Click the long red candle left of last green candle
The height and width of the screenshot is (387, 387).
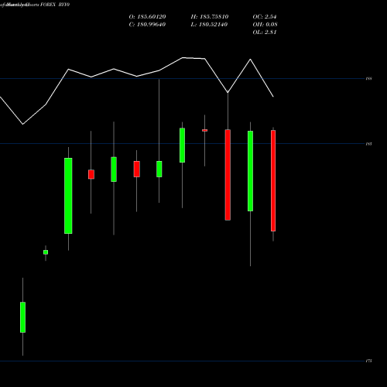[x=228, y=175]
